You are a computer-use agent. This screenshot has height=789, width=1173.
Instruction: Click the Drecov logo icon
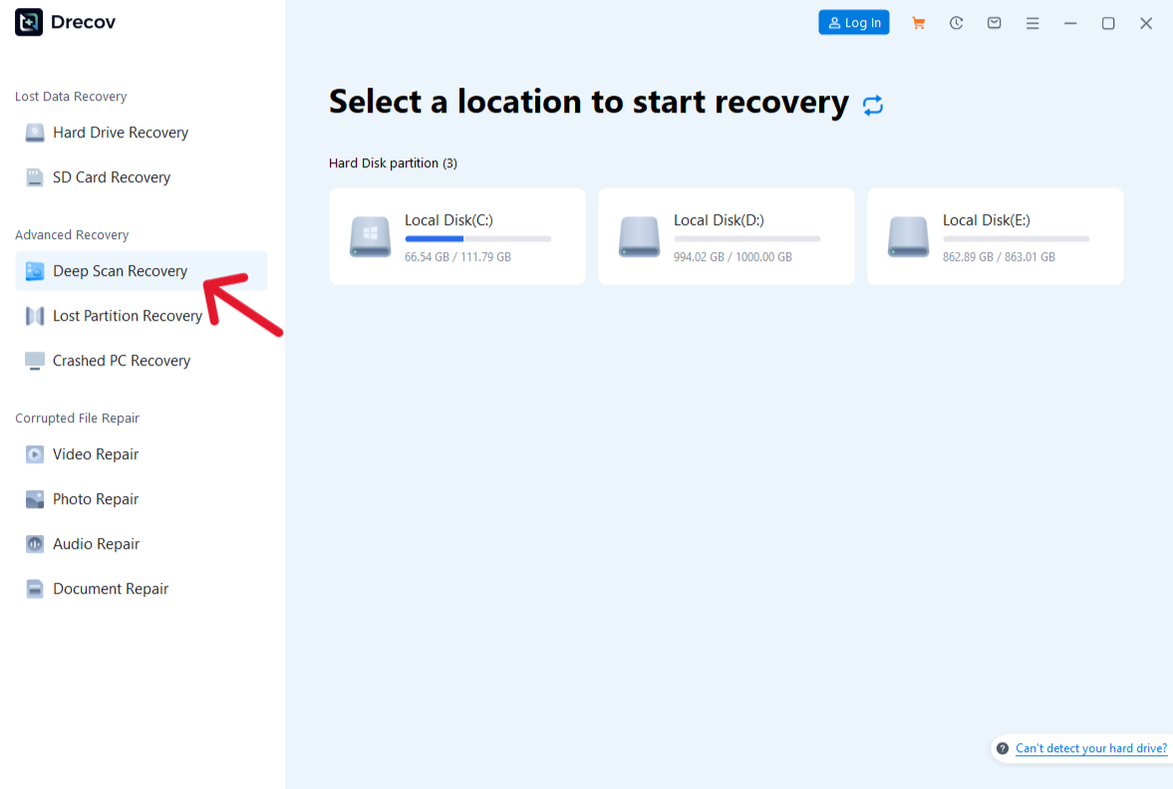pyautogui.click(x=28, y=21)
